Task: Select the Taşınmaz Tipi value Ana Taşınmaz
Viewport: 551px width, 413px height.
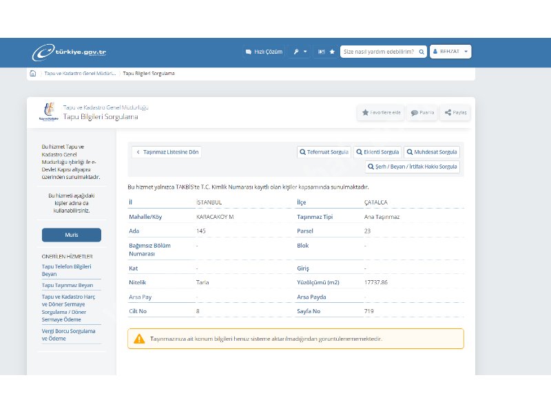Action: [382, 217]
